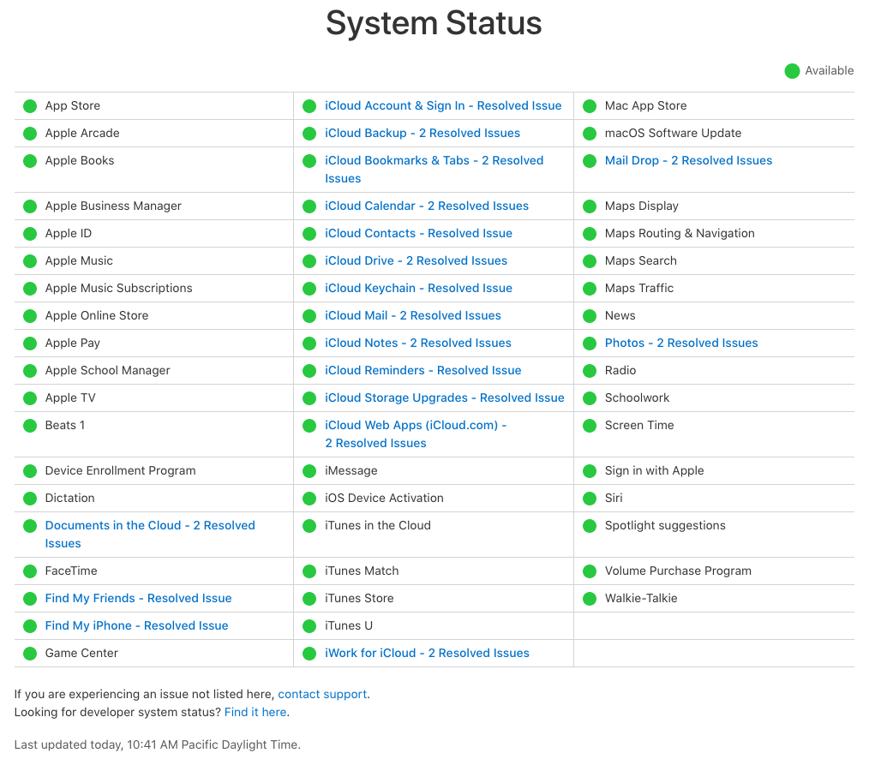Open iCloud Bookmarks & Tabs resolved issues

[x=434, y=169]
